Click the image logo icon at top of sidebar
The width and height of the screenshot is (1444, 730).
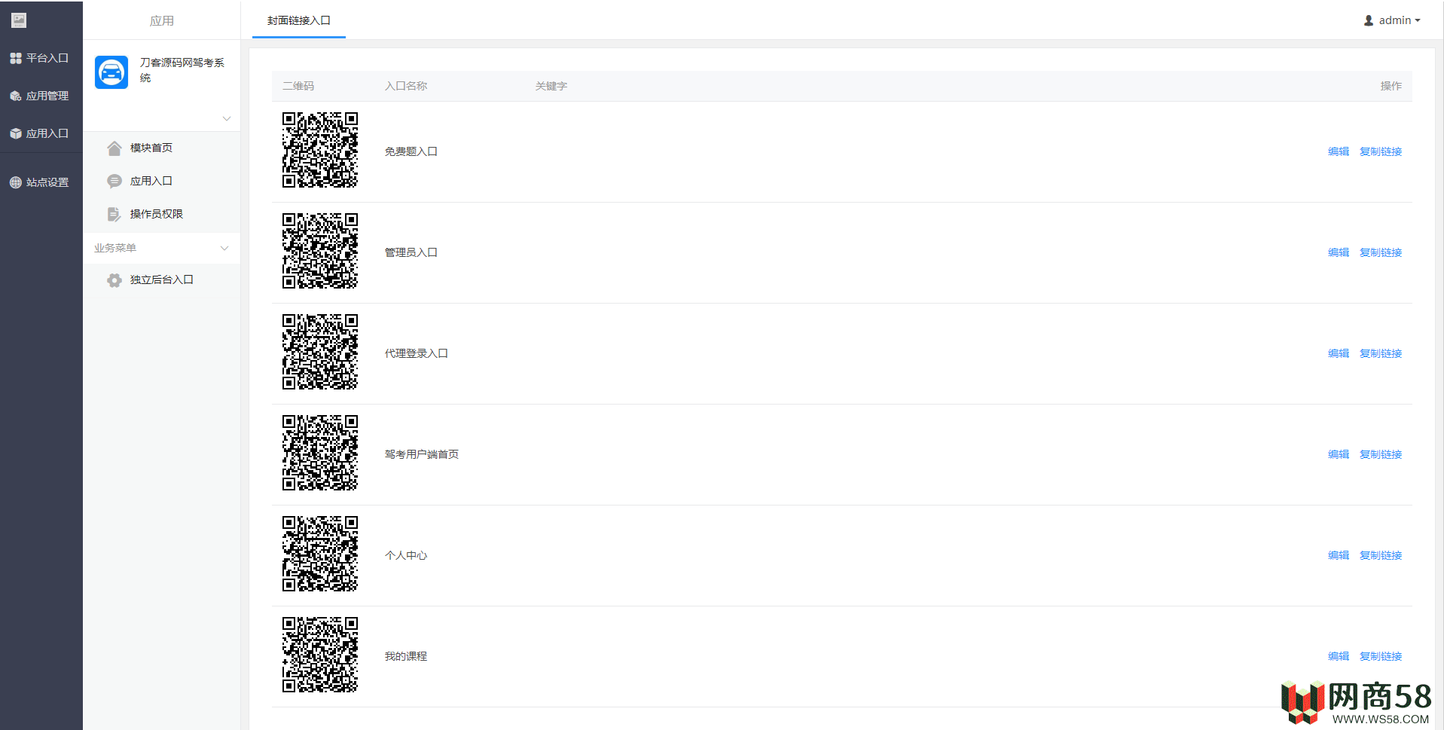(x=19, y=20)
